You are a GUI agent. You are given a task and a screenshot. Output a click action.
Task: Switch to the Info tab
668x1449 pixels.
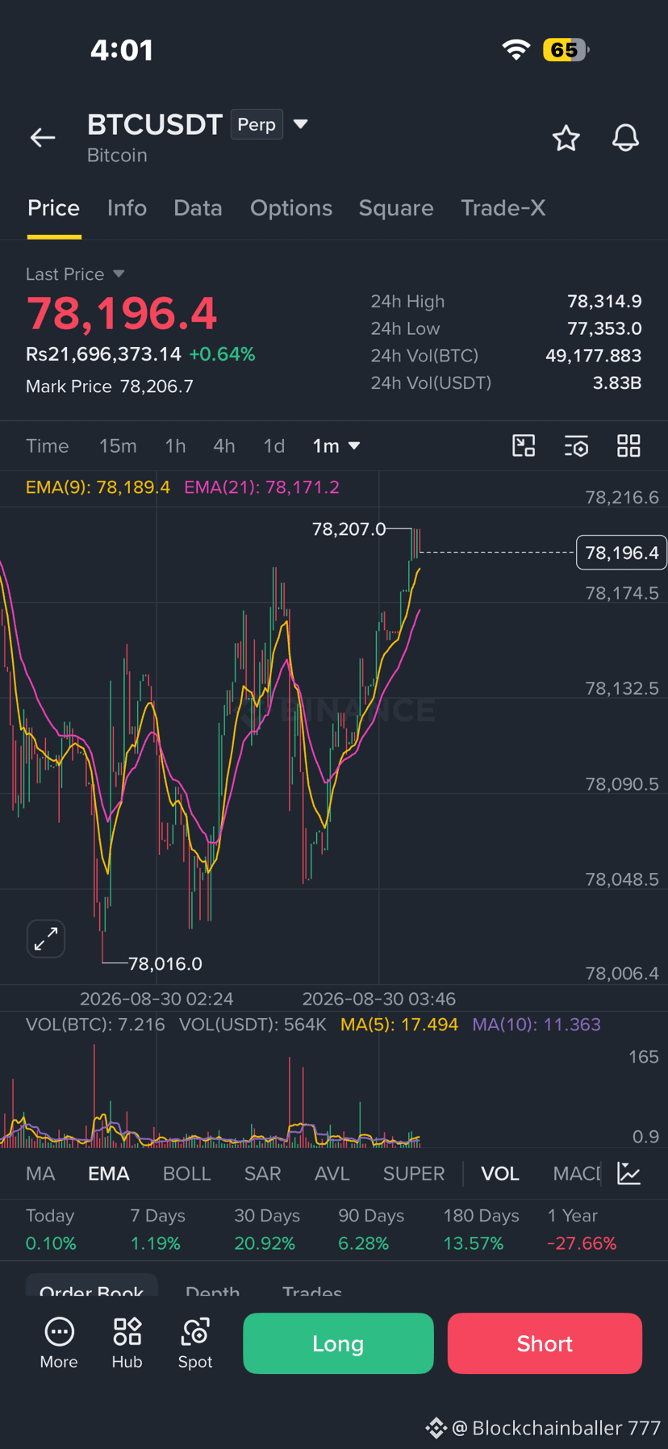pyautogui.click(x=127, y=208)
